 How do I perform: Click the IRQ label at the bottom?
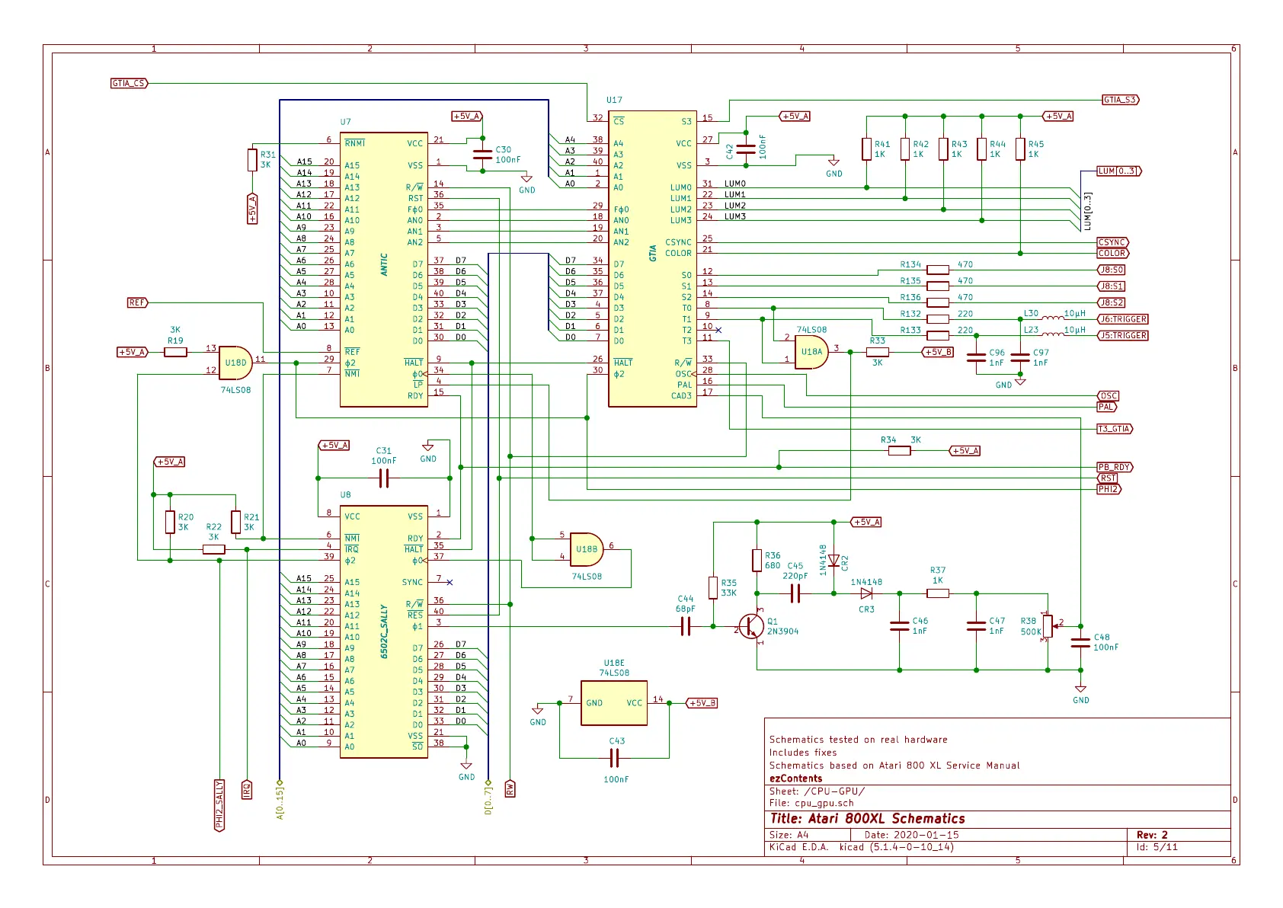point(247,789)
